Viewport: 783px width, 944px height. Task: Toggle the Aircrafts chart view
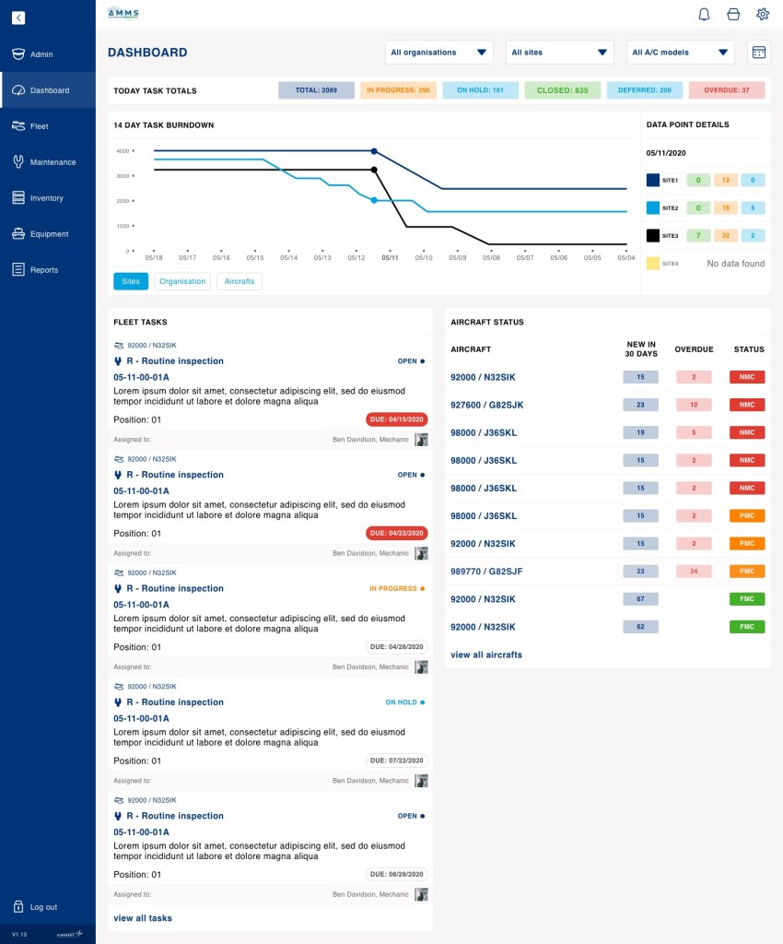[240, 281]
